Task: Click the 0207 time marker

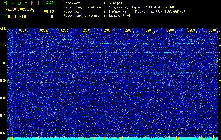Action: click(149, 30)
